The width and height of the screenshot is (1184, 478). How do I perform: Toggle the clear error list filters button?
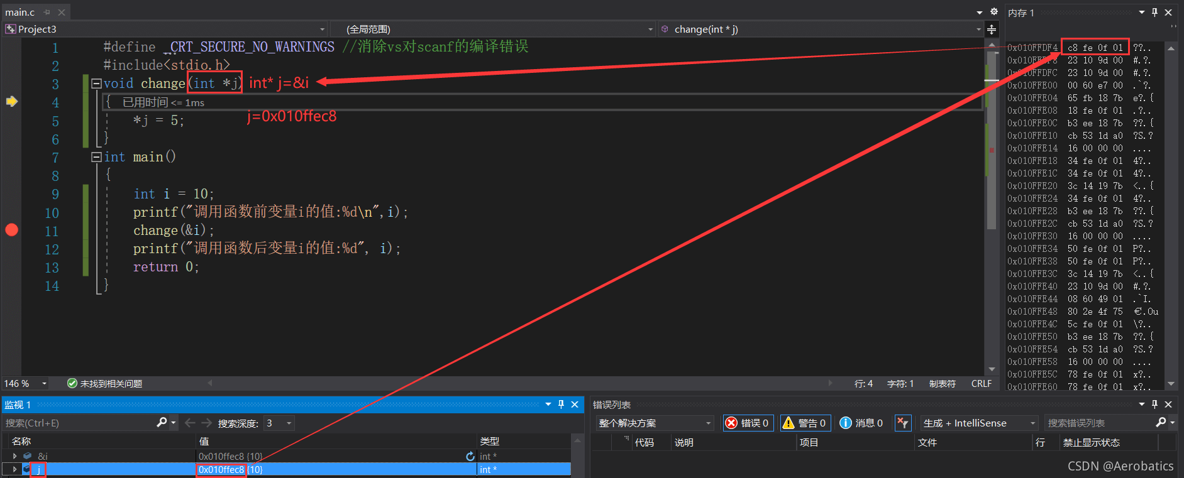point(903,423)
